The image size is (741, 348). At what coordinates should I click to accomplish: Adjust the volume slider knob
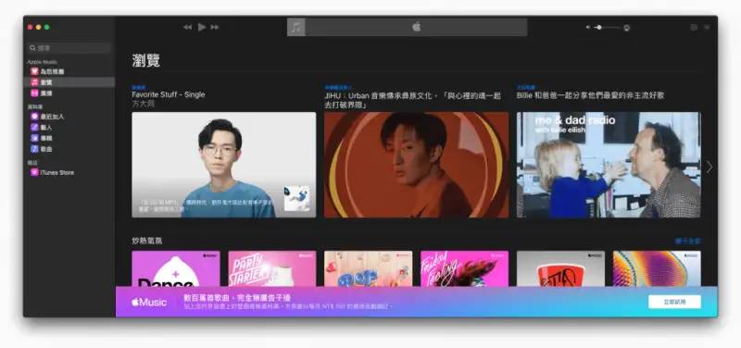coord(599,28)
